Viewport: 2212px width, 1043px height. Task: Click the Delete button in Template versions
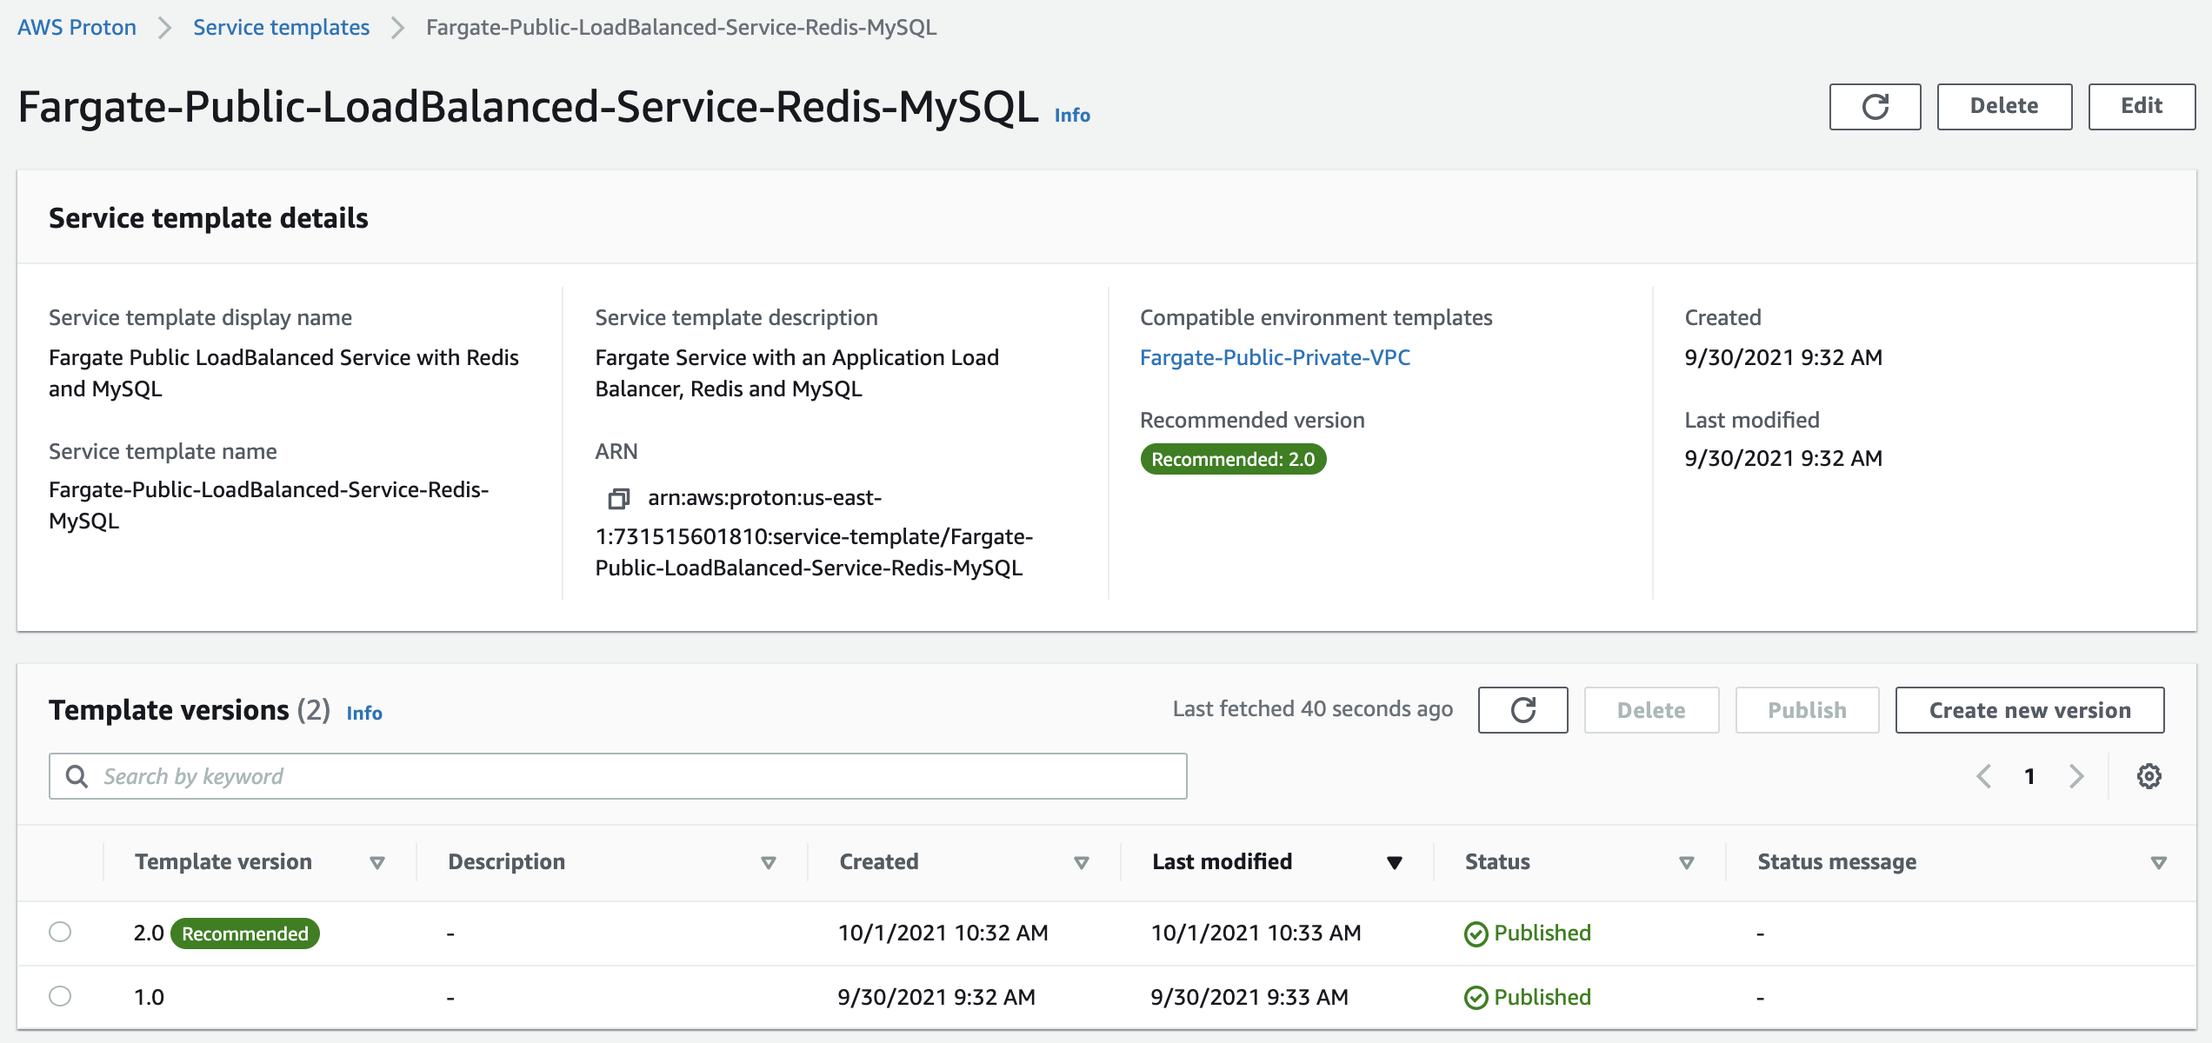click(1651, 710)
